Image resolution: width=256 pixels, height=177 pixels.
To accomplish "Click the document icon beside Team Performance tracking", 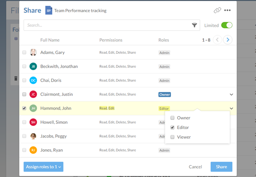I will pyautogui.click(x=49, y=11).
